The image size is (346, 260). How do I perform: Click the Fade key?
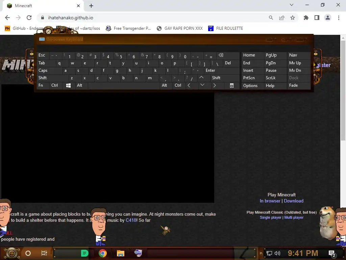(x=299, y=85)
